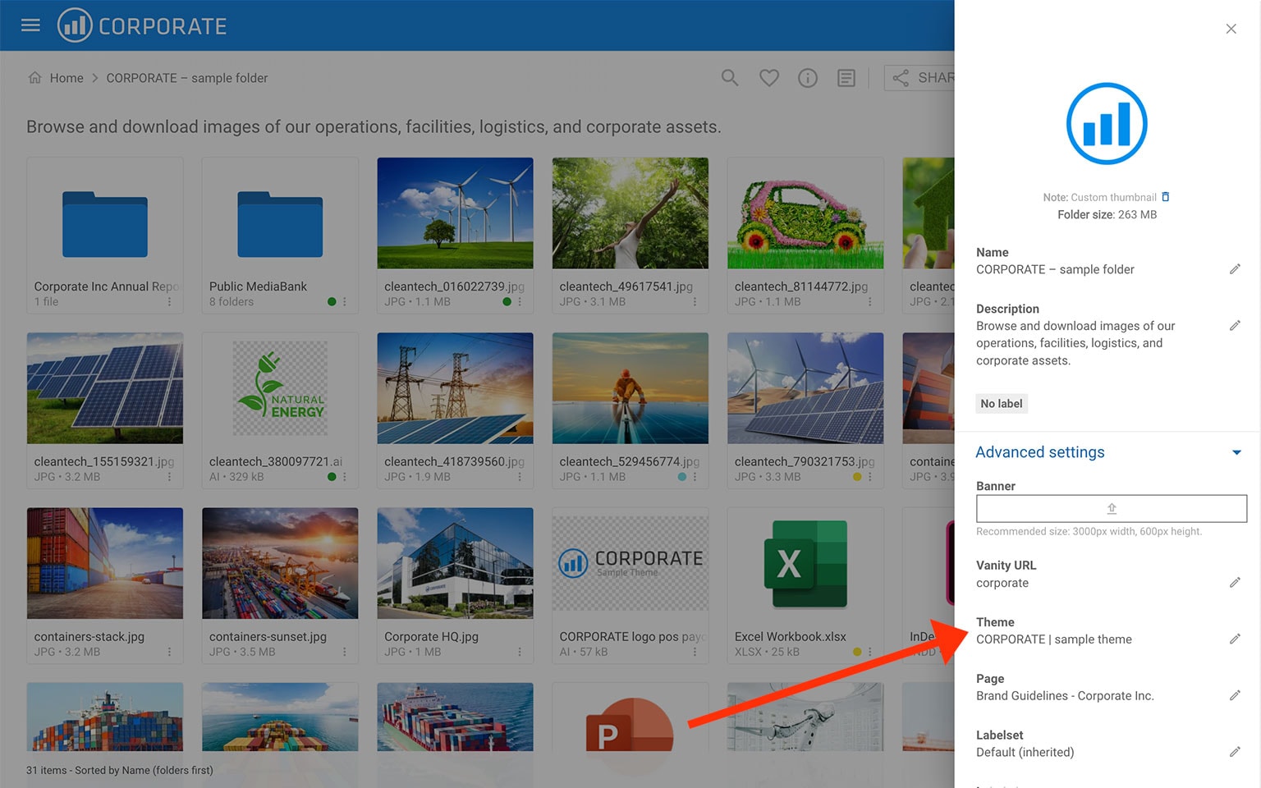
Task: Click the banner upload icon
Action: tap(1111, 507)
